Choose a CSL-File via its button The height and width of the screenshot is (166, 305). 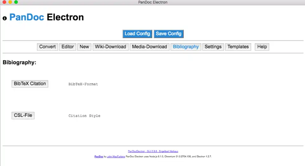[23, 116]
